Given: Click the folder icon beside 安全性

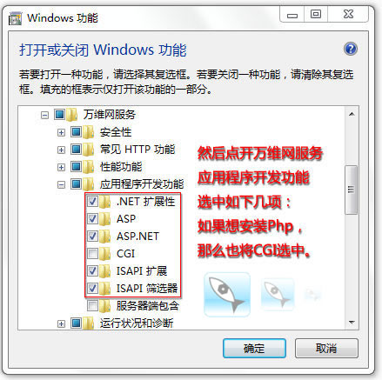Looking at the screenshot, I should 89,132.
